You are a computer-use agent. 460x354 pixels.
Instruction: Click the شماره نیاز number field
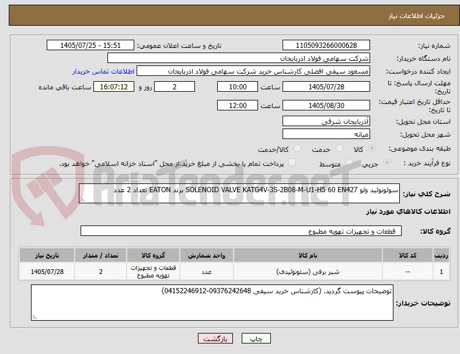click(326, 45)
